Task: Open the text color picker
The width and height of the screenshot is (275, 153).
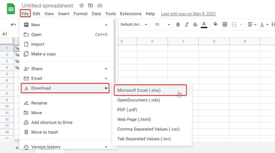Action: click(204, 25)
